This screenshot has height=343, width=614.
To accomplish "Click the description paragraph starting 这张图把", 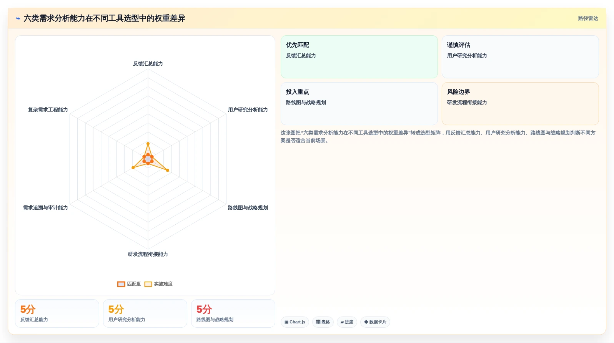I will coord(438,137).
